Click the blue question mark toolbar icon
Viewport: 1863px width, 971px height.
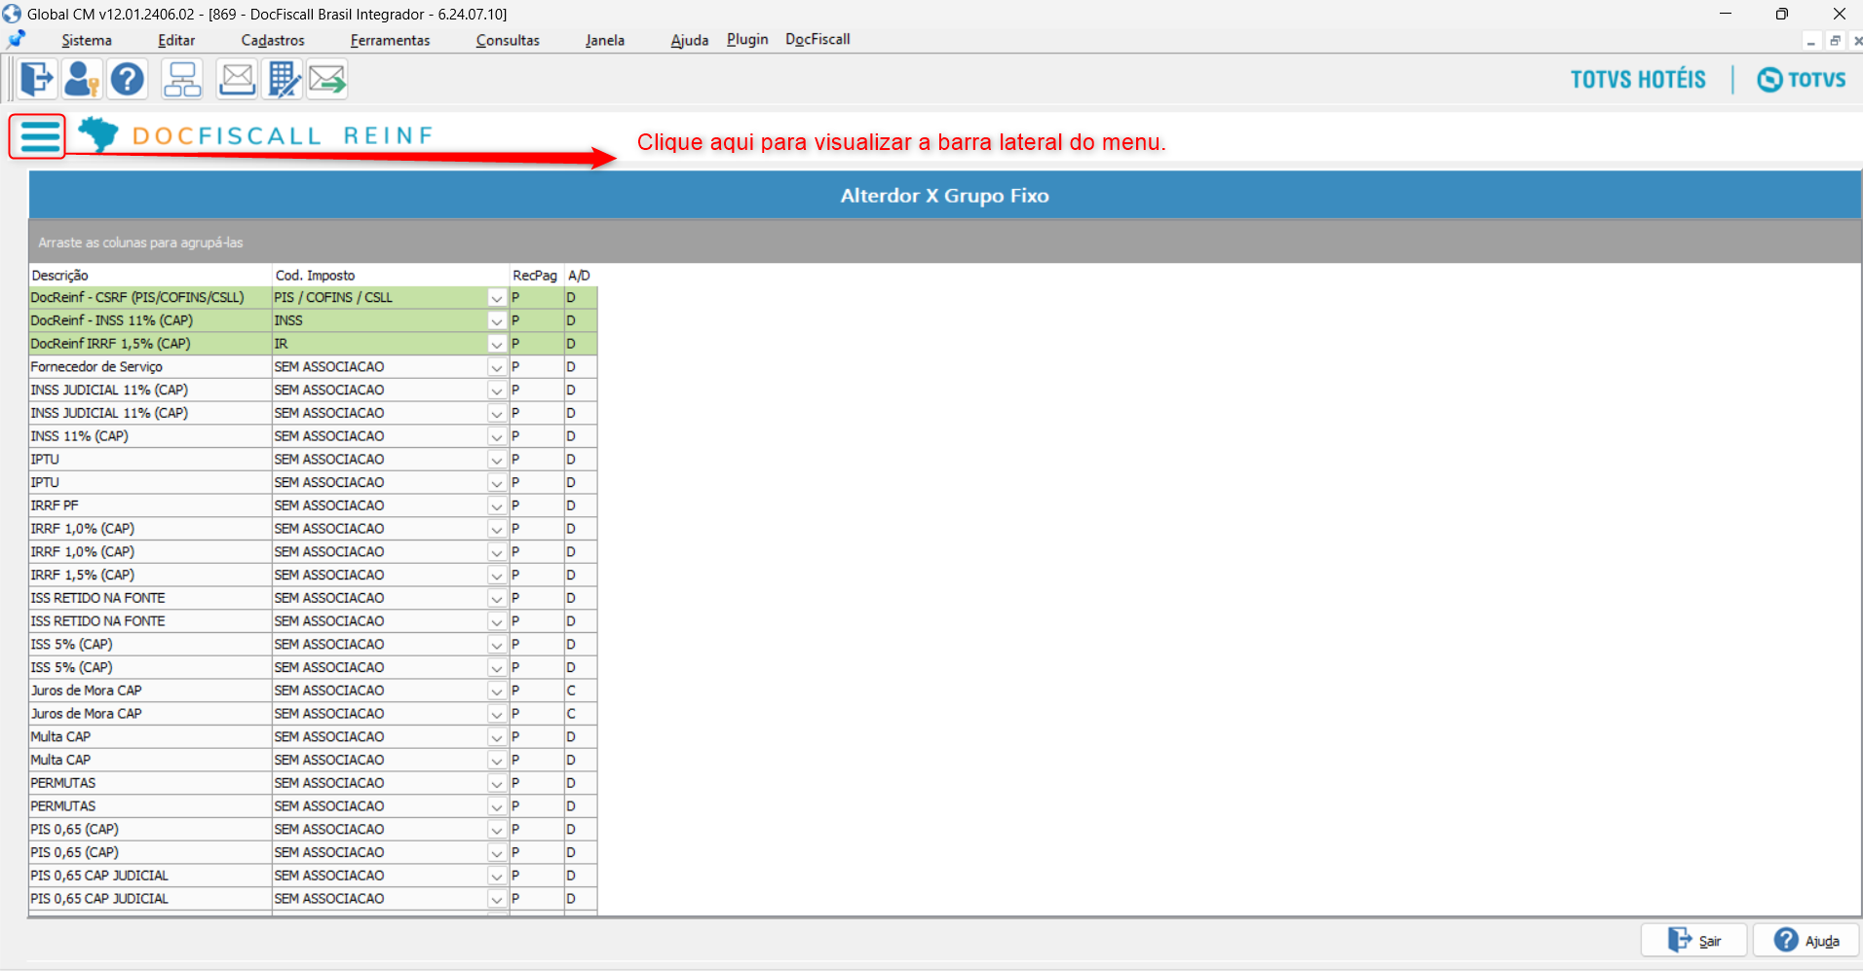pyautogui.click(x=127, y=79)
